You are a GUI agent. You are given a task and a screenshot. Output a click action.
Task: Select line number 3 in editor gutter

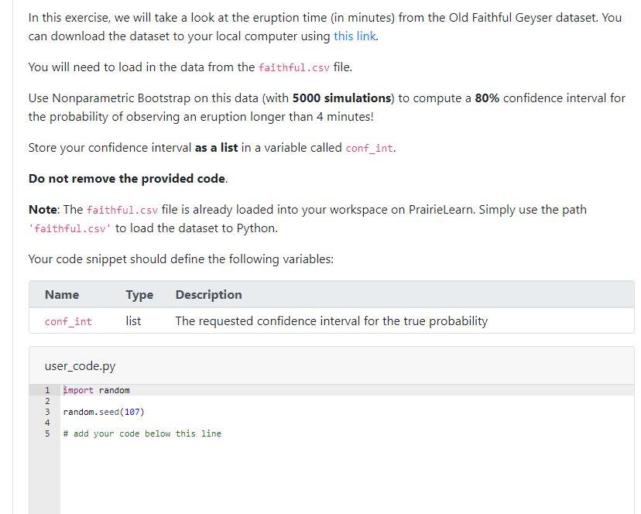[47, 412]
